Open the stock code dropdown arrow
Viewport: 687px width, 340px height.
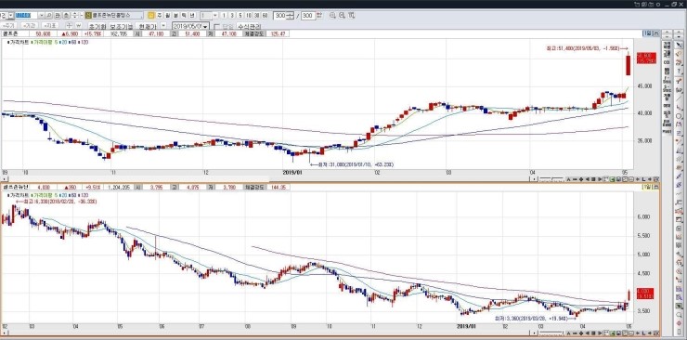click(x=41, y=16)
